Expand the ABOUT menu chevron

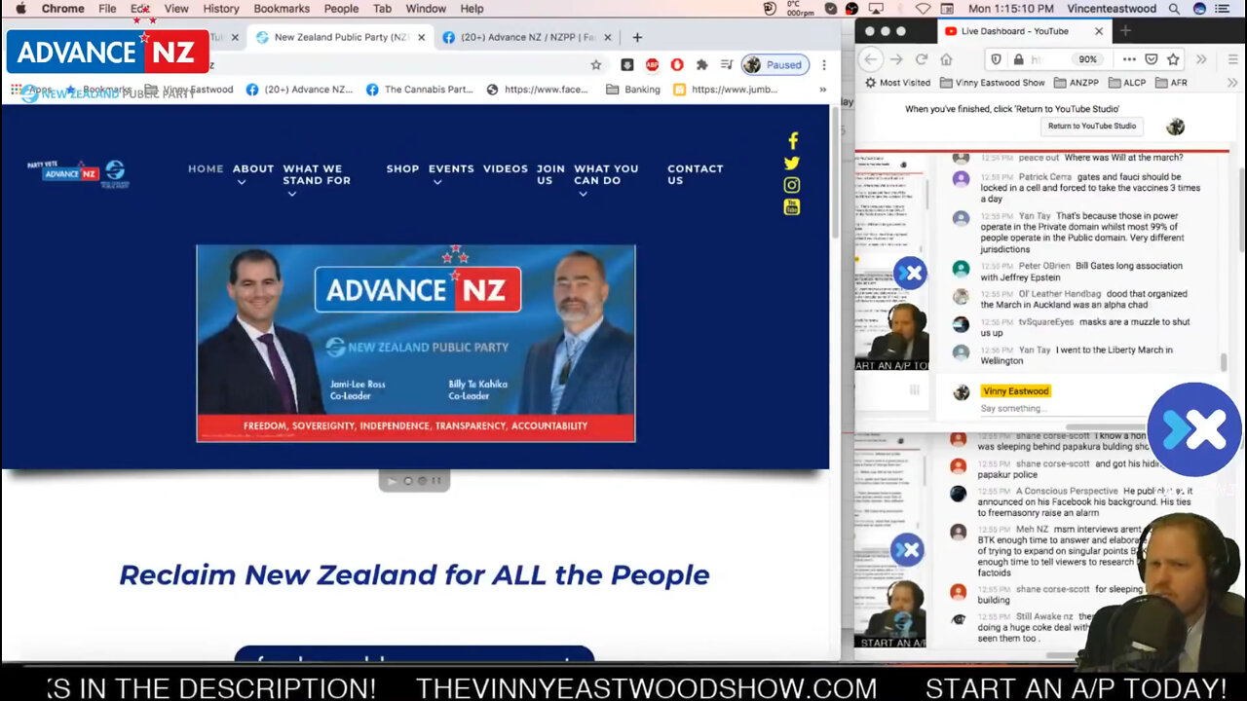click(241, 182)
